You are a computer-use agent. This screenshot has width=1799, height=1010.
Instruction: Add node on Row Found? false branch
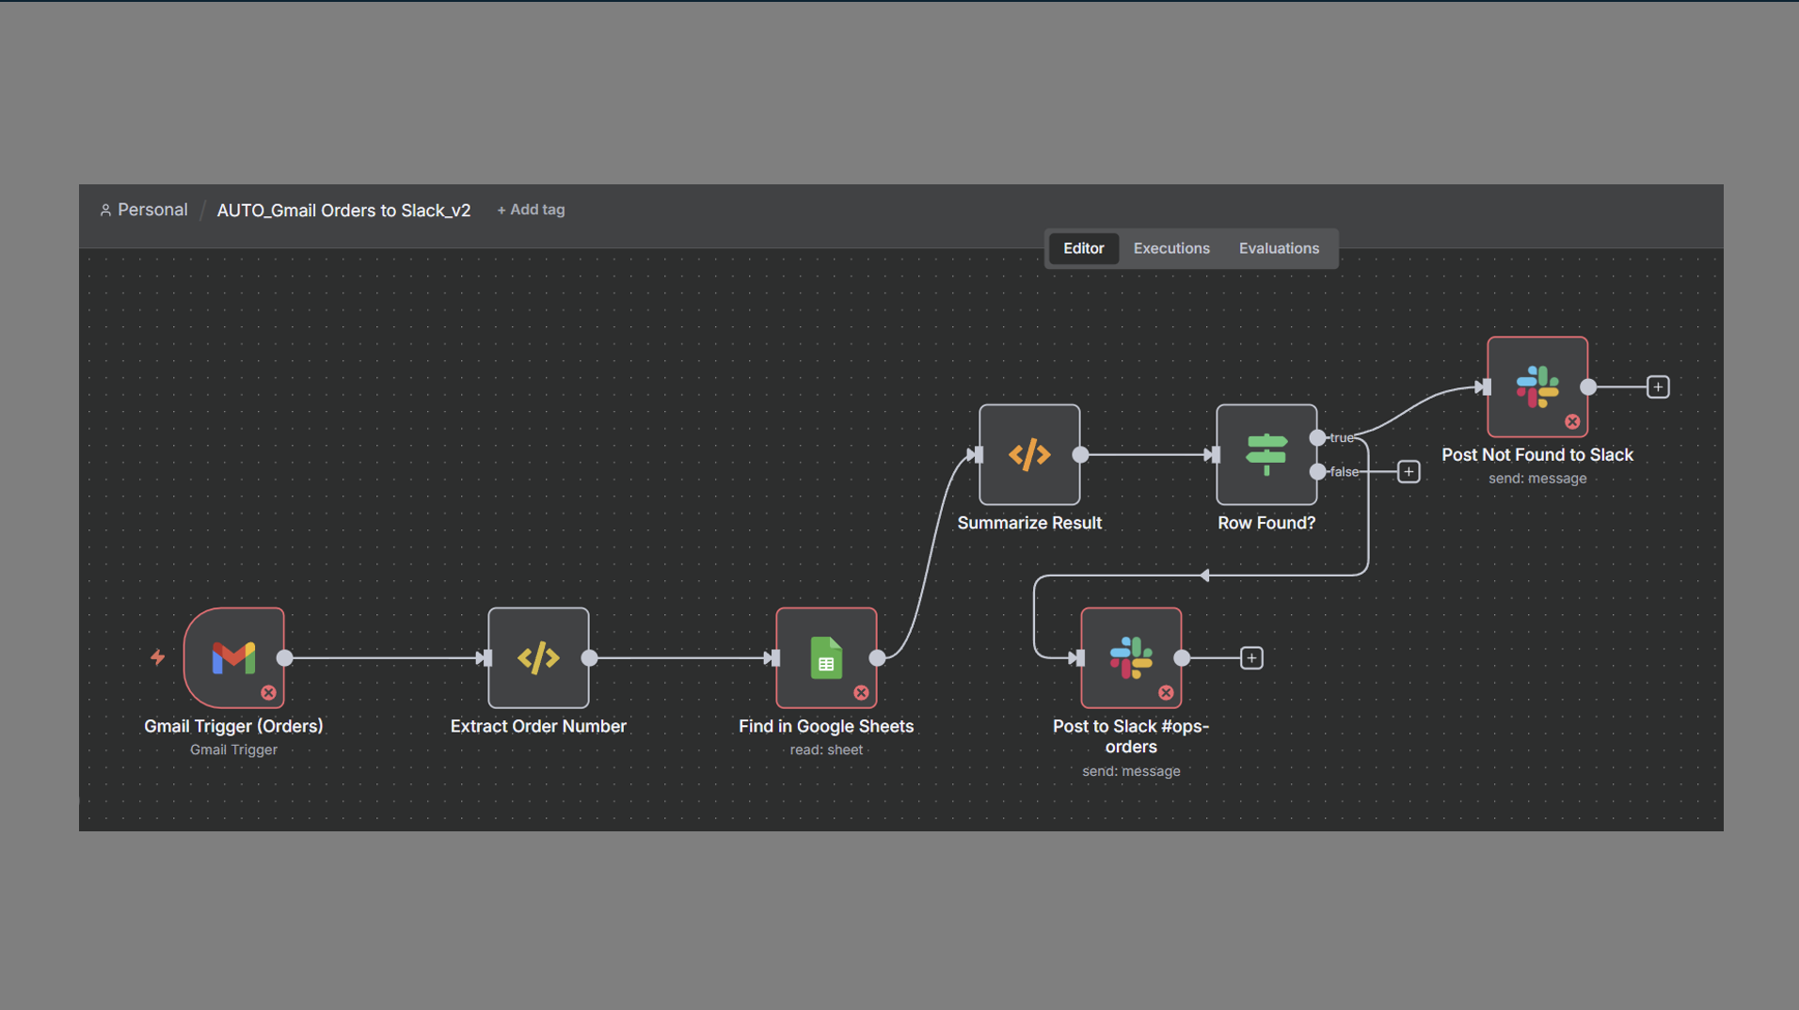pyautogui.click(x=1408, y=472)
